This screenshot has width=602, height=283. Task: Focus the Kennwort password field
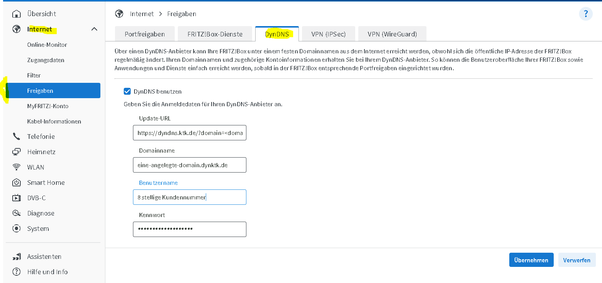tap(189, 229)
